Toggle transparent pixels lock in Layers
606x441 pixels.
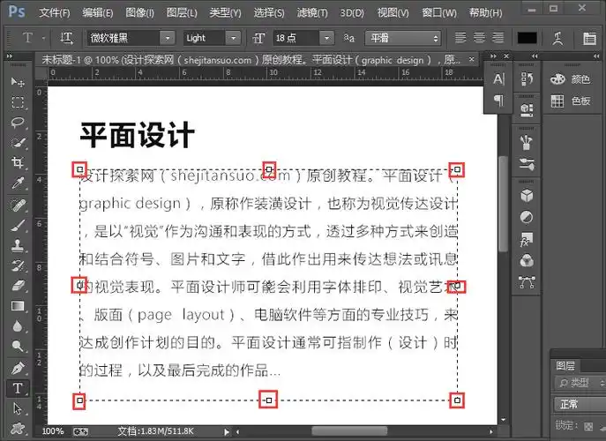coord(588,427)
